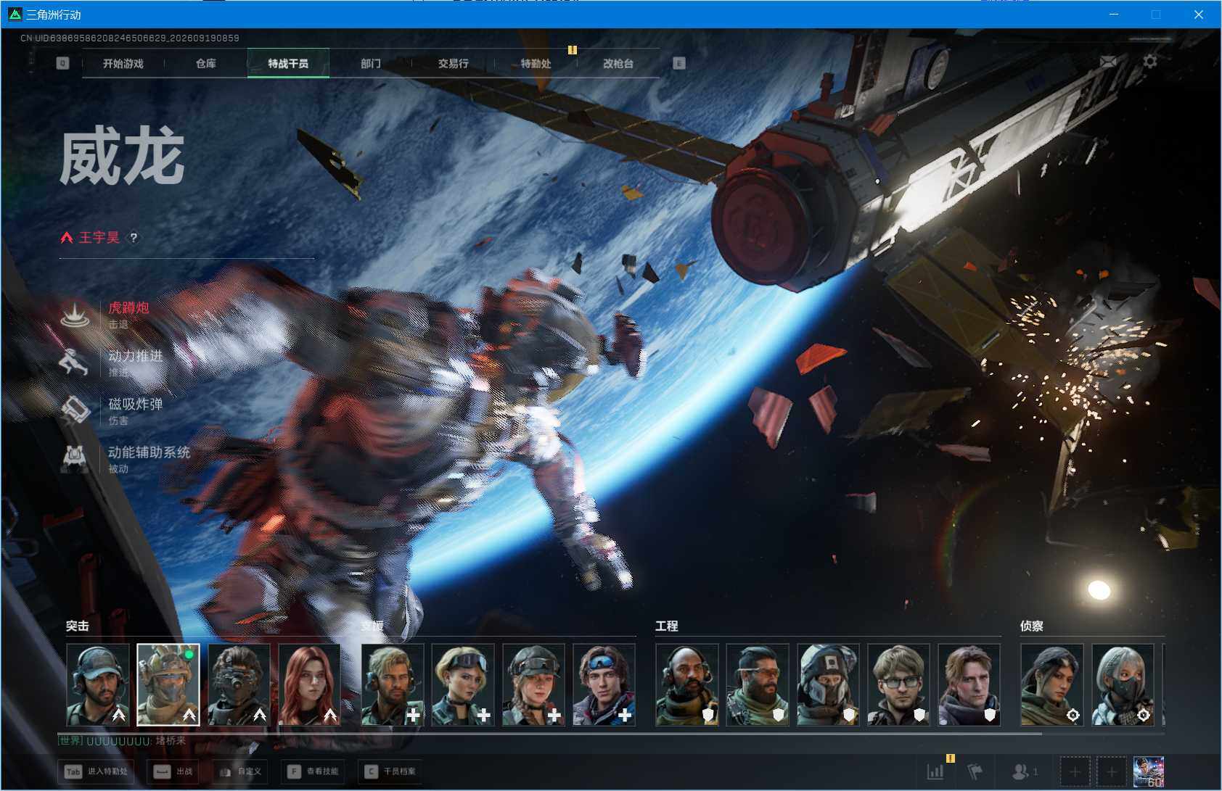Open the 开始游戏 tab
Viewport: 1222px width, 791px height.
tap(123, 64)
